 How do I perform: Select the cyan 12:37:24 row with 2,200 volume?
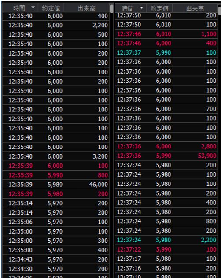(x=166, y=240)
